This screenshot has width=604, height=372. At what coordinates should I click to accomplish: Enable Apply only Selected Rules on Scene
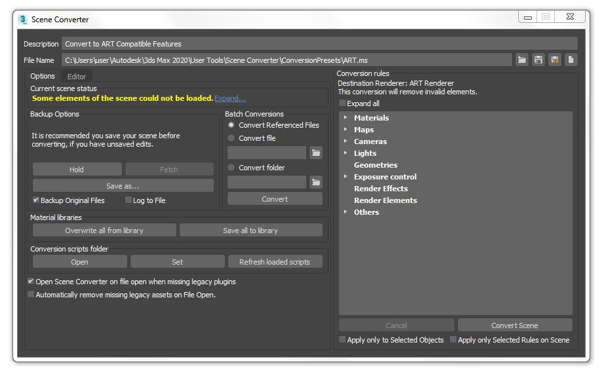pyautogui.click(x=453, y=339)
